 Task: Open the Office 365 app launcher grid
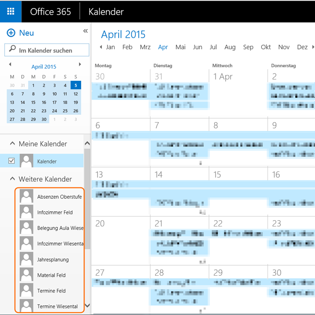[11, 11]
